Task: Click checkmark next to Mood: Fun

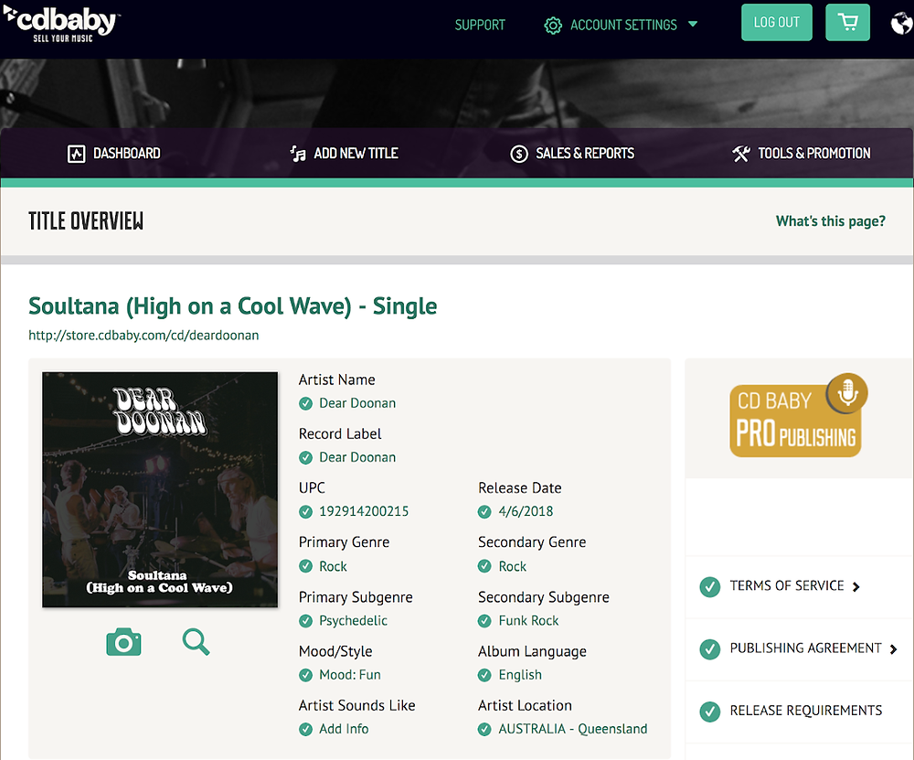Action: [x=305, y=676]
